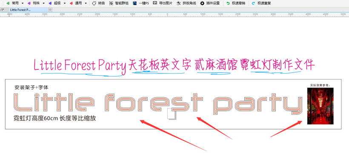Click the 智能群组 smart group icon
This screenshot has height=162, width=349.
pos(111,3)
